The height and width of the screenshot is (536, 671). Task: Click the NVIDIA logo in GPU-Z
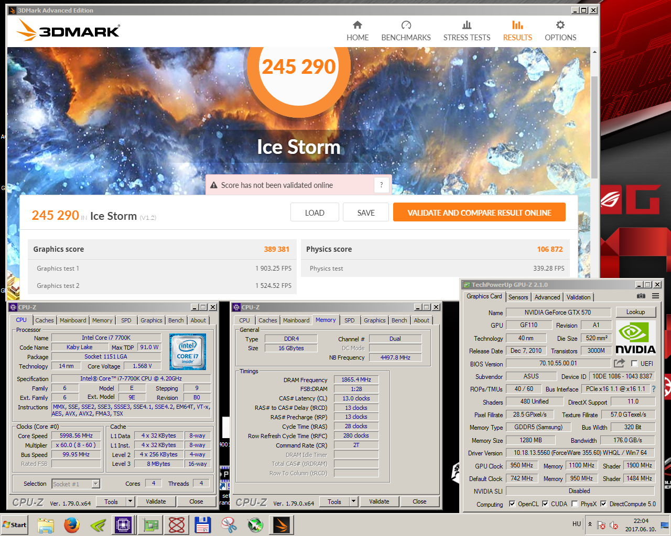point(635,338)
